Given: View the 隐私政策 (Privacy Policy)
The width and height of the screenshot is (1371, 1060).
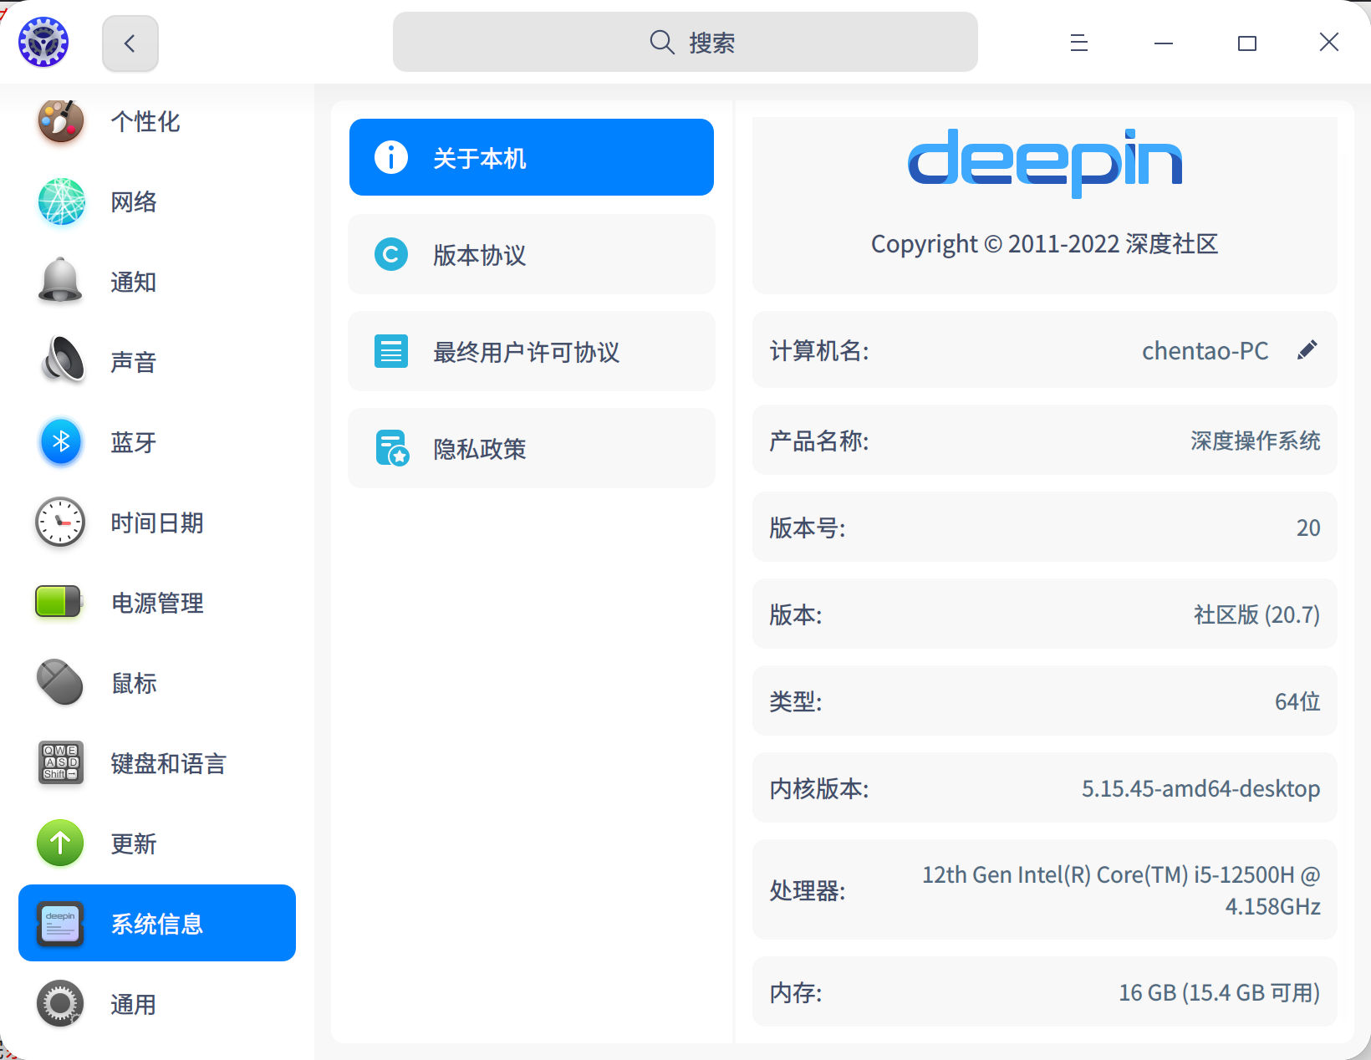Looking at the screenshot, I should click(531, 448).
